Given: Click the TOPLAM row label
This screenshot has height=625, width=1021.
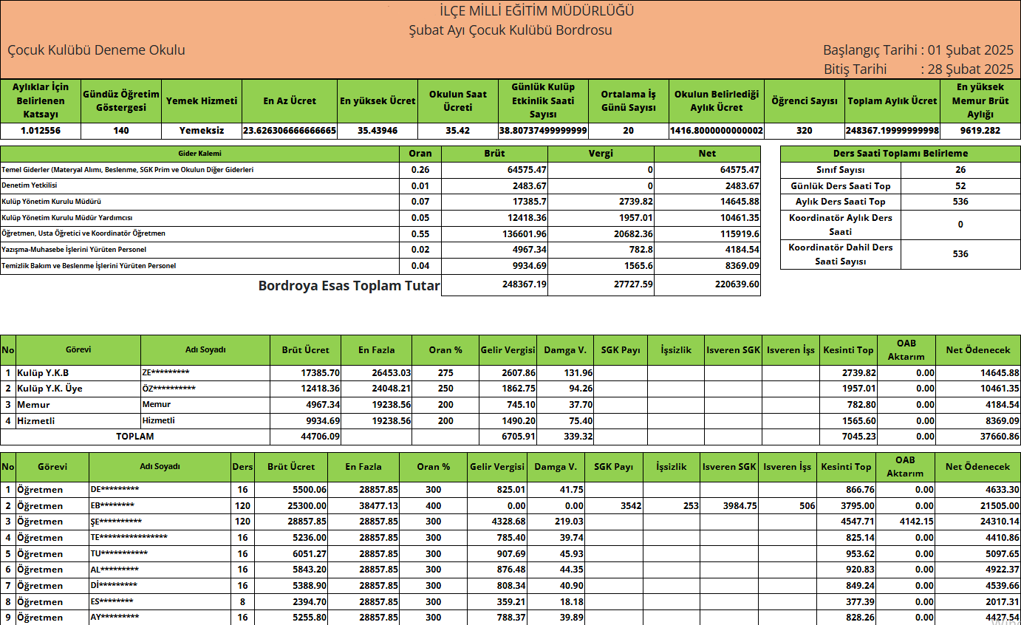Looking at the screenshot, I should pyautogui.click(x=135, y=437).
